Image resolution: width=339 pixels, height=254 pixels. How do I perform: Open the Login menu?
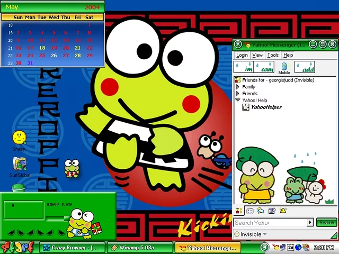[x=242, y=55]
